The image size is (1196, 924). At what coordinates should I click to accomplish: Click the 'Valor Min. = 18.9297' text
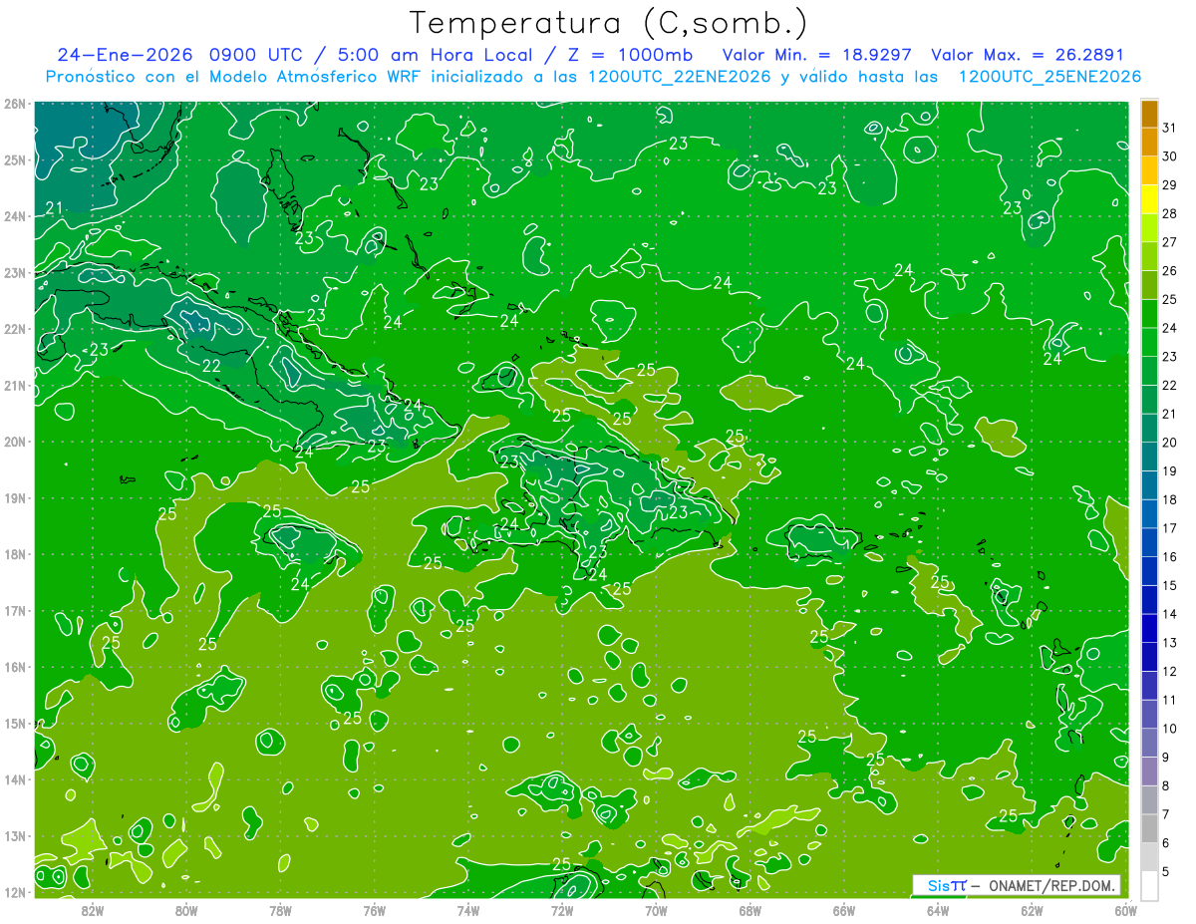click(818, 56)
